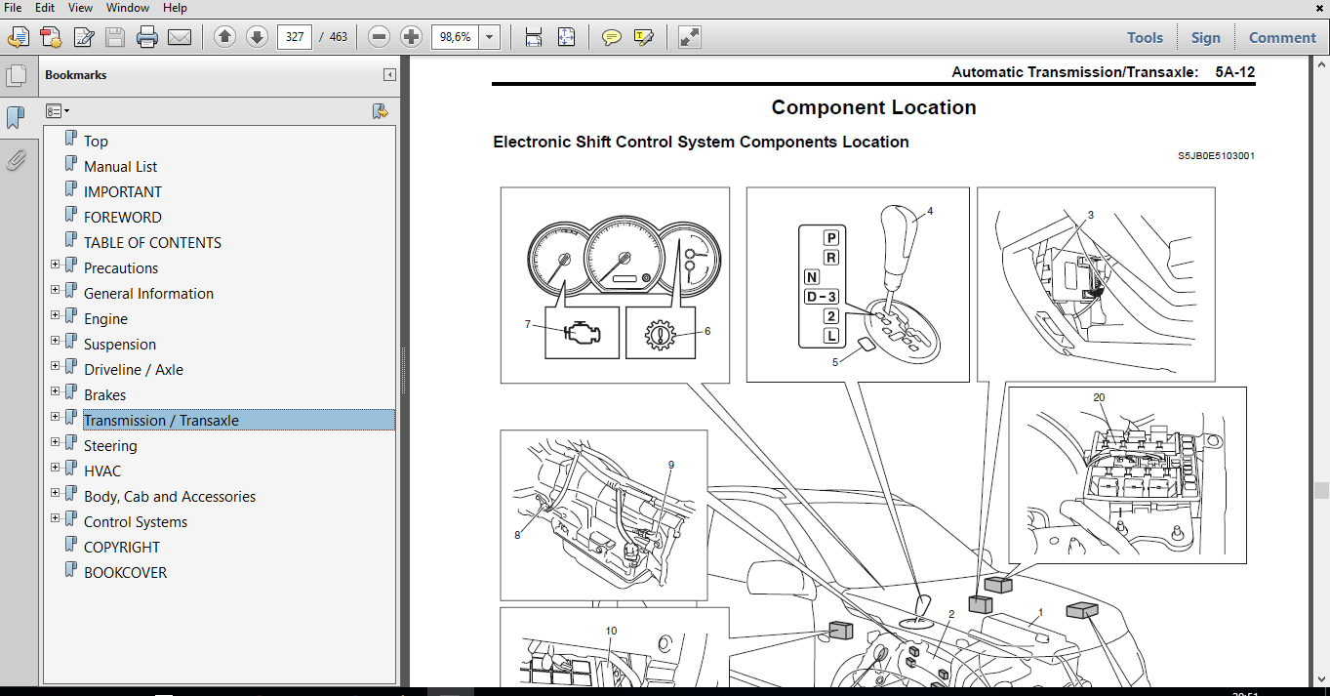
Task: Zoom in with the plus button
Action: click(x=411, y=36)
